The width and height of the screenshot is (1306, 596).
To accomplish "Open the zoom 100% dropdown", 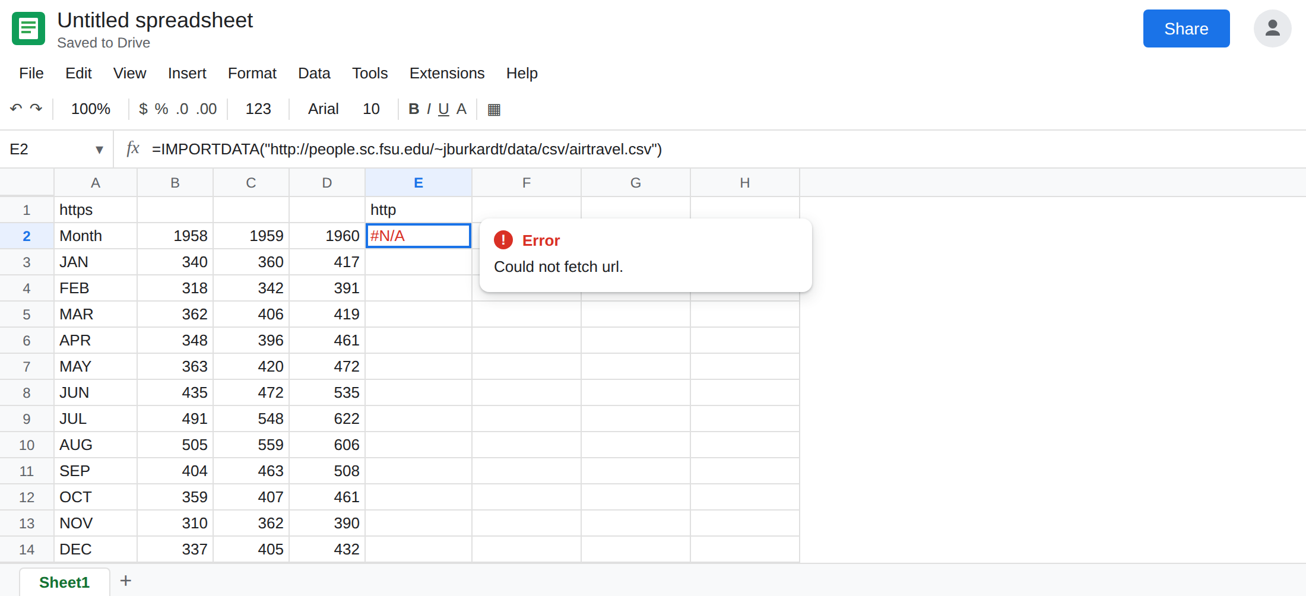I will (x=91, y=109).
